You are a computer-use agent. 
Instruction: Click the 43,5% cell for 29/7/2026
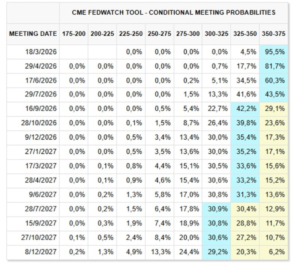point(275,95)
